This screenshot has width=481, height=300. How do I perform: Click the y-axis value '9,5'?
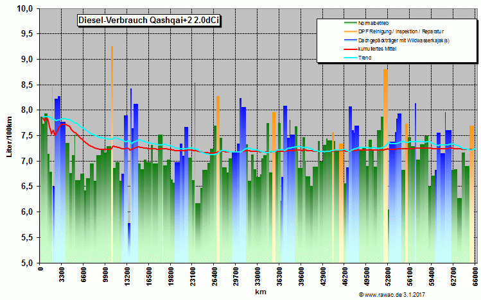(27, 34)
